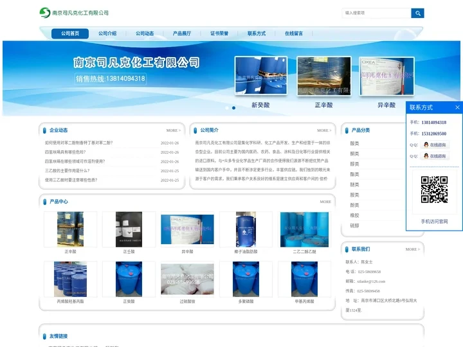Open news 四氢呋喃在哪些领域可作溶剂使用
Screen dimensions: 463x347
coord(75,161)
